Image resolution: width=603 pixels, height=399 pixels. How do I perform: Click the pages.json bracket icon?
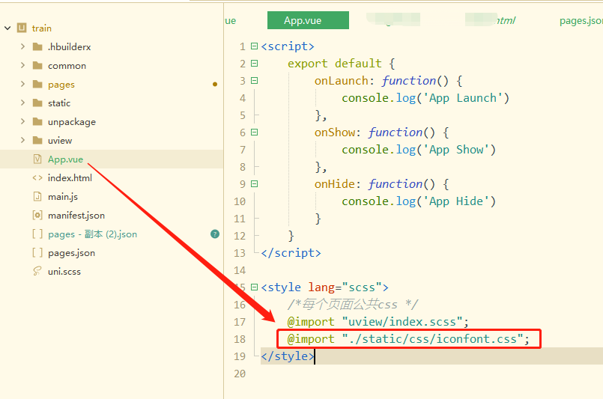pyautogui.click(x=37, y=252)
